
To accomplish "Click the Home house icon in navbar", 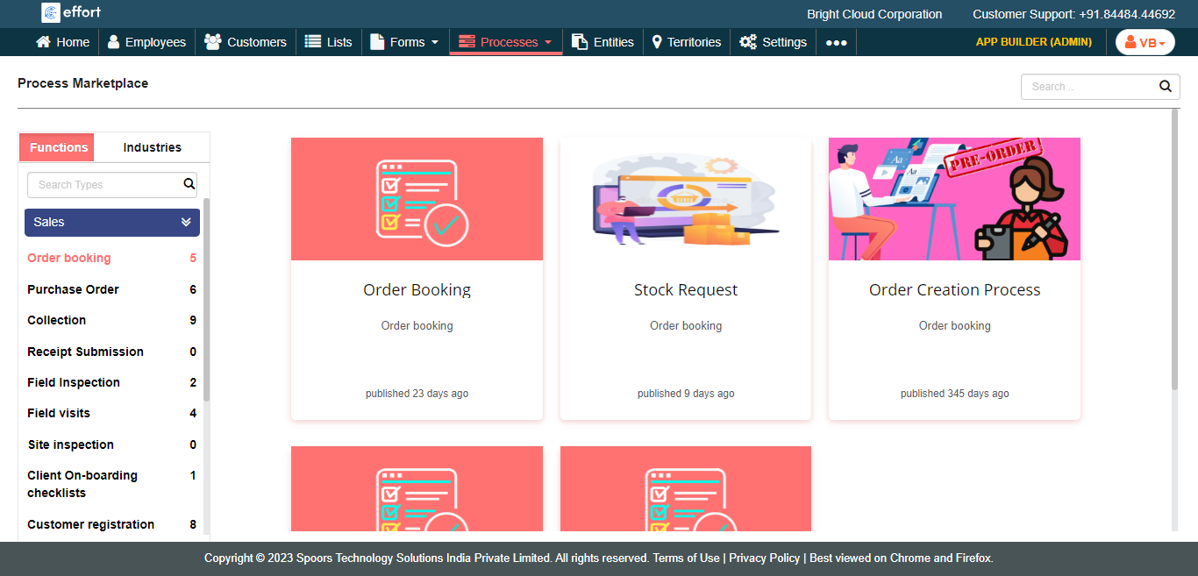I will [x=43, y=42].
